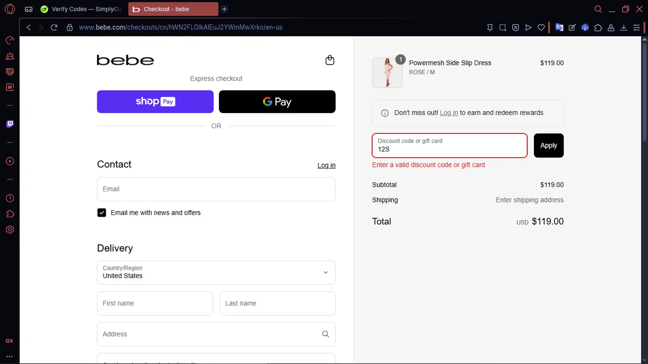The image size is (648, 364).
Task: Click the GX logo at sidebar bottom
Action: click(10, 341)
